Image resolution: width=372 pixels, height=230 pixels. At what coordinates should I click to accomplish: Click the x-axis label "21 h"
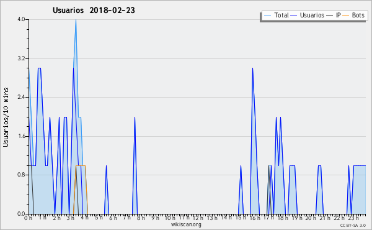(x=324, y=218)
